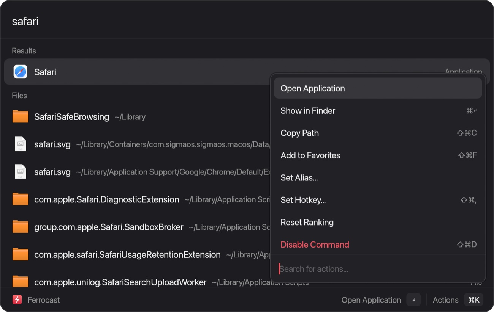Select the com.apple.safari.SafariUsageRetentionExtension name
The width and height of the screenshot is (494, 312).
pyautogui.click(x=127, y=254)
